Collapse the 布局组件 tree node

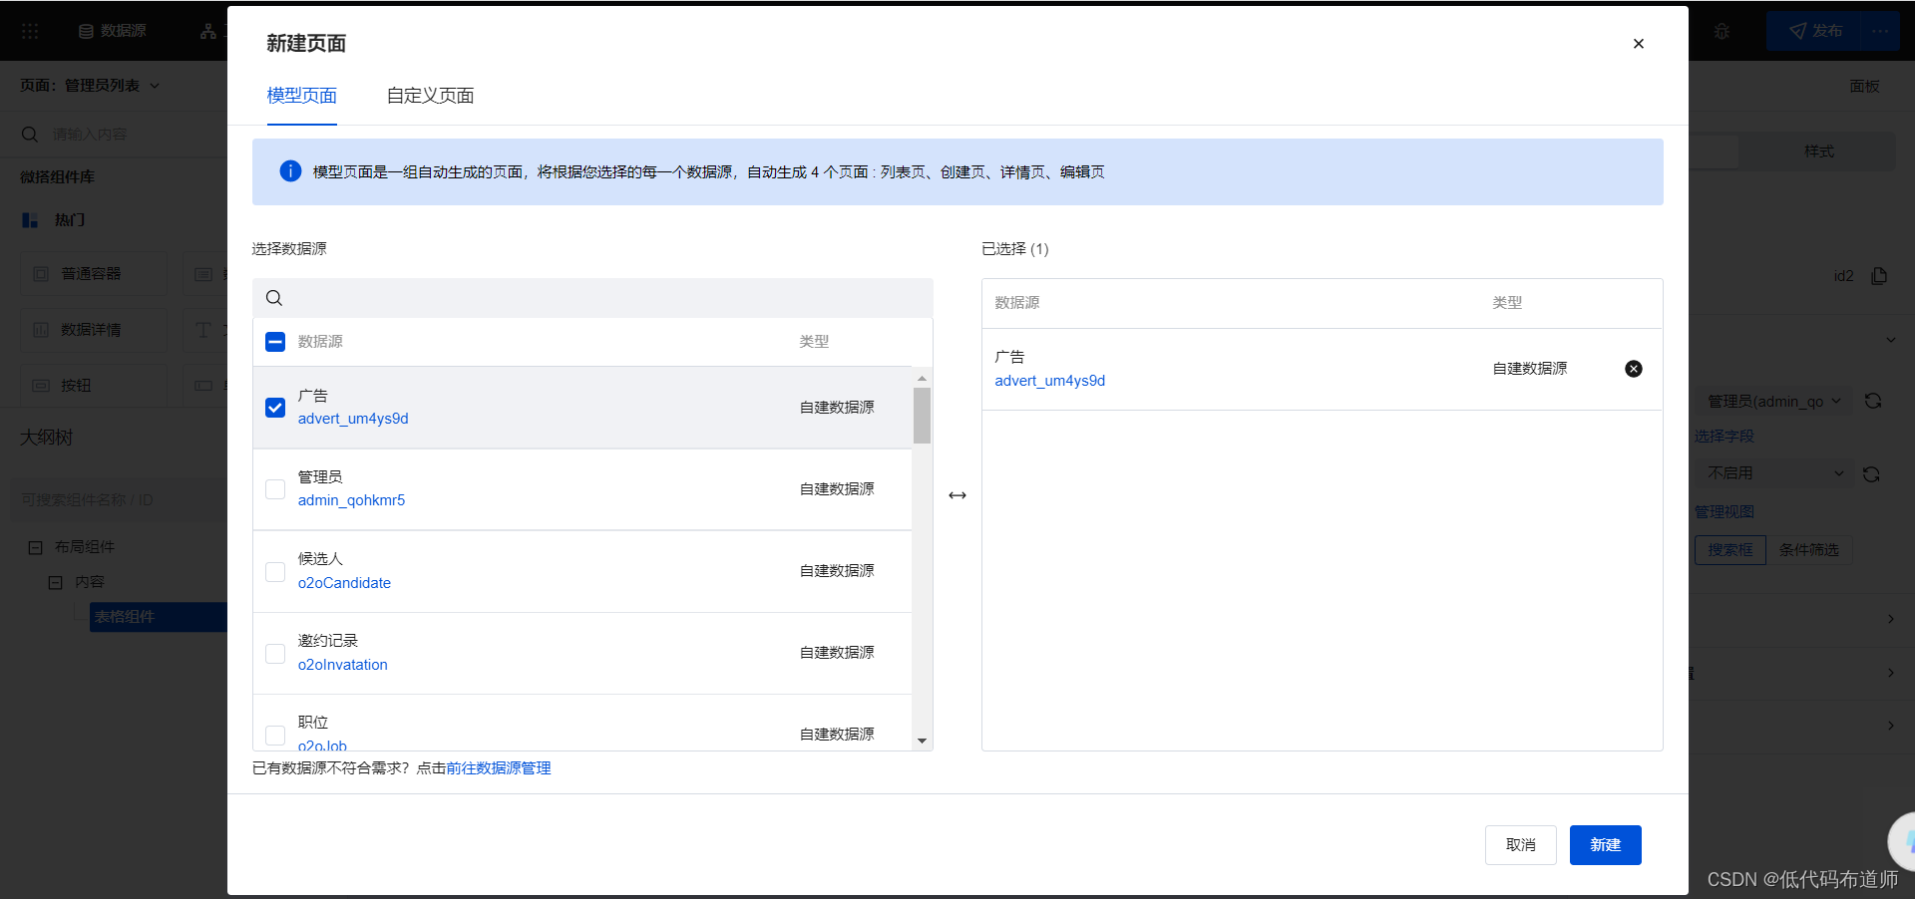[x=36, y=547]
